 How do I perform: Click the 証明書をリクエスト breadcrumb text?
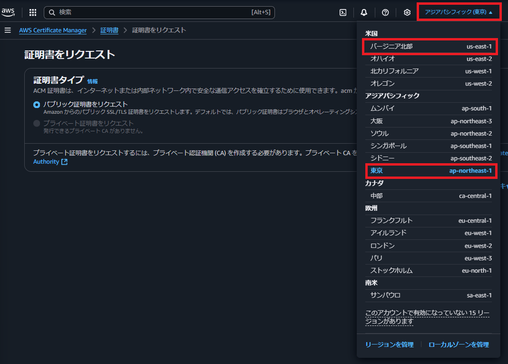click(159, 30)
